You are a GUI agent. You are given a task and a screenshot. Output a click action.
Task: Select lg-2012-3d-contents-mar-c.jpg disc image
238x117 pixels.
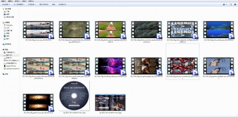click(74, 96)
